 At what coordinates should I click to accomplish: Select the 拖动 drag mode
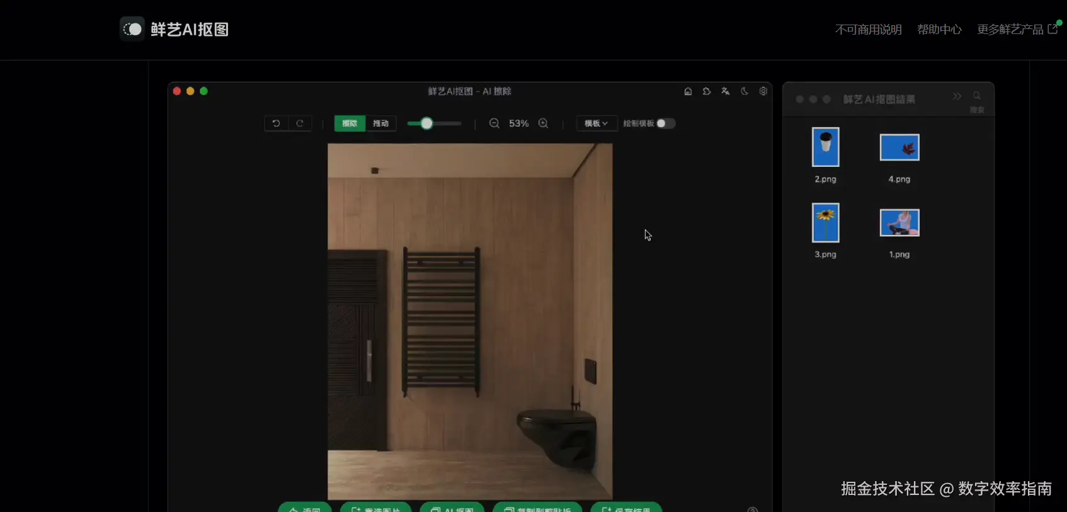click(380, 123)
